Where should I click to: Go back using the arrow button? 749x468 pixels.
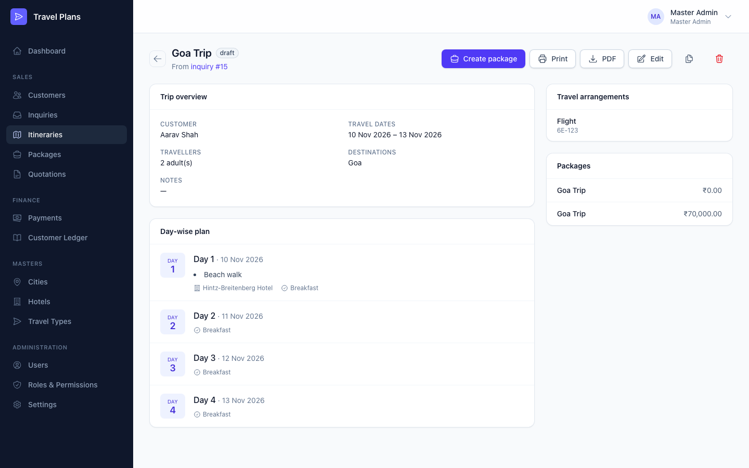tap(158, 59)
